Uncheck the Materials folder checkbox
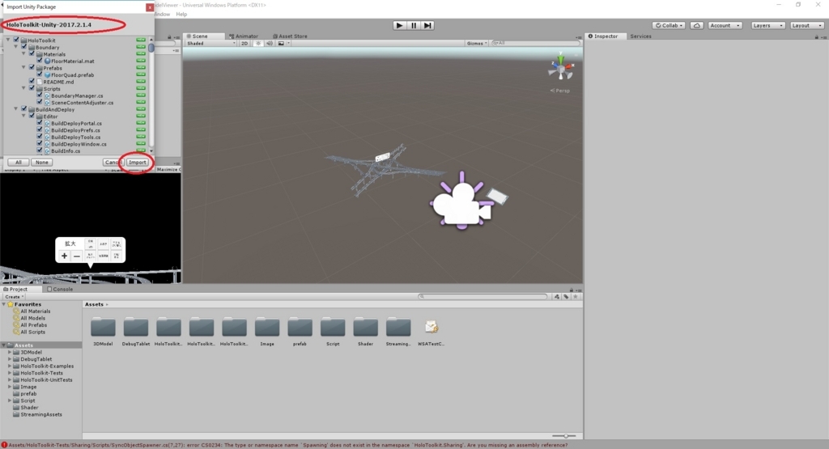 point(32,54)
